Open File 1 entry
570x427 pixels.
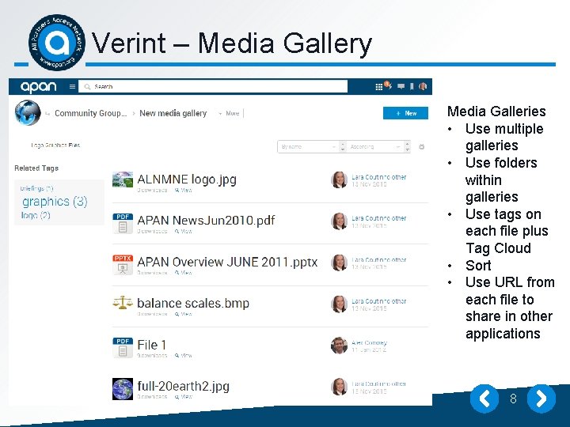[152, 344]
